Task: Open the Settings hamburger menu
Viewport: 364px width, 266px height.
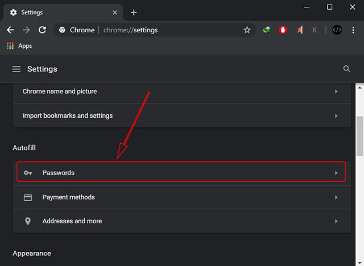Action: point(16,69)
